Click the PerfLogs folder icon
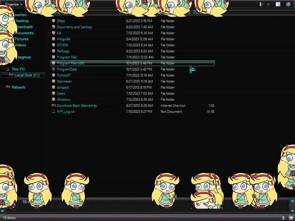295x221 pixels. coord(54,51)
